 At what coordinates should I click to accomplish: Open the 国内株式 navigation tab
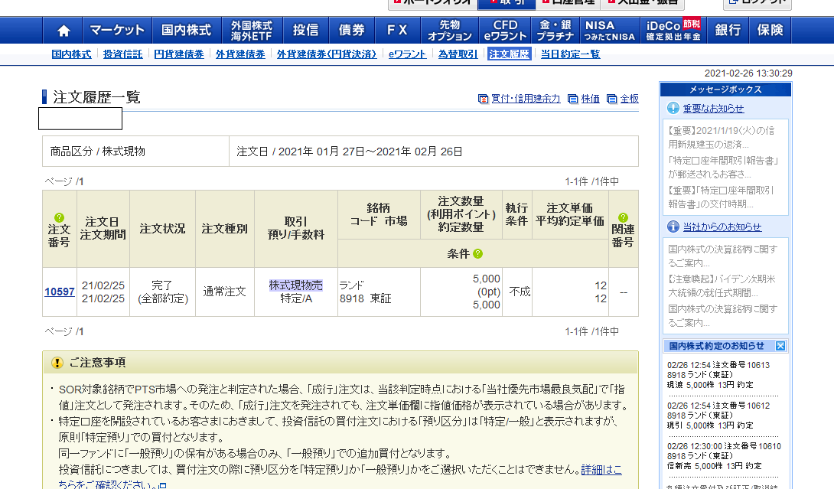click(x=187, y=30)
